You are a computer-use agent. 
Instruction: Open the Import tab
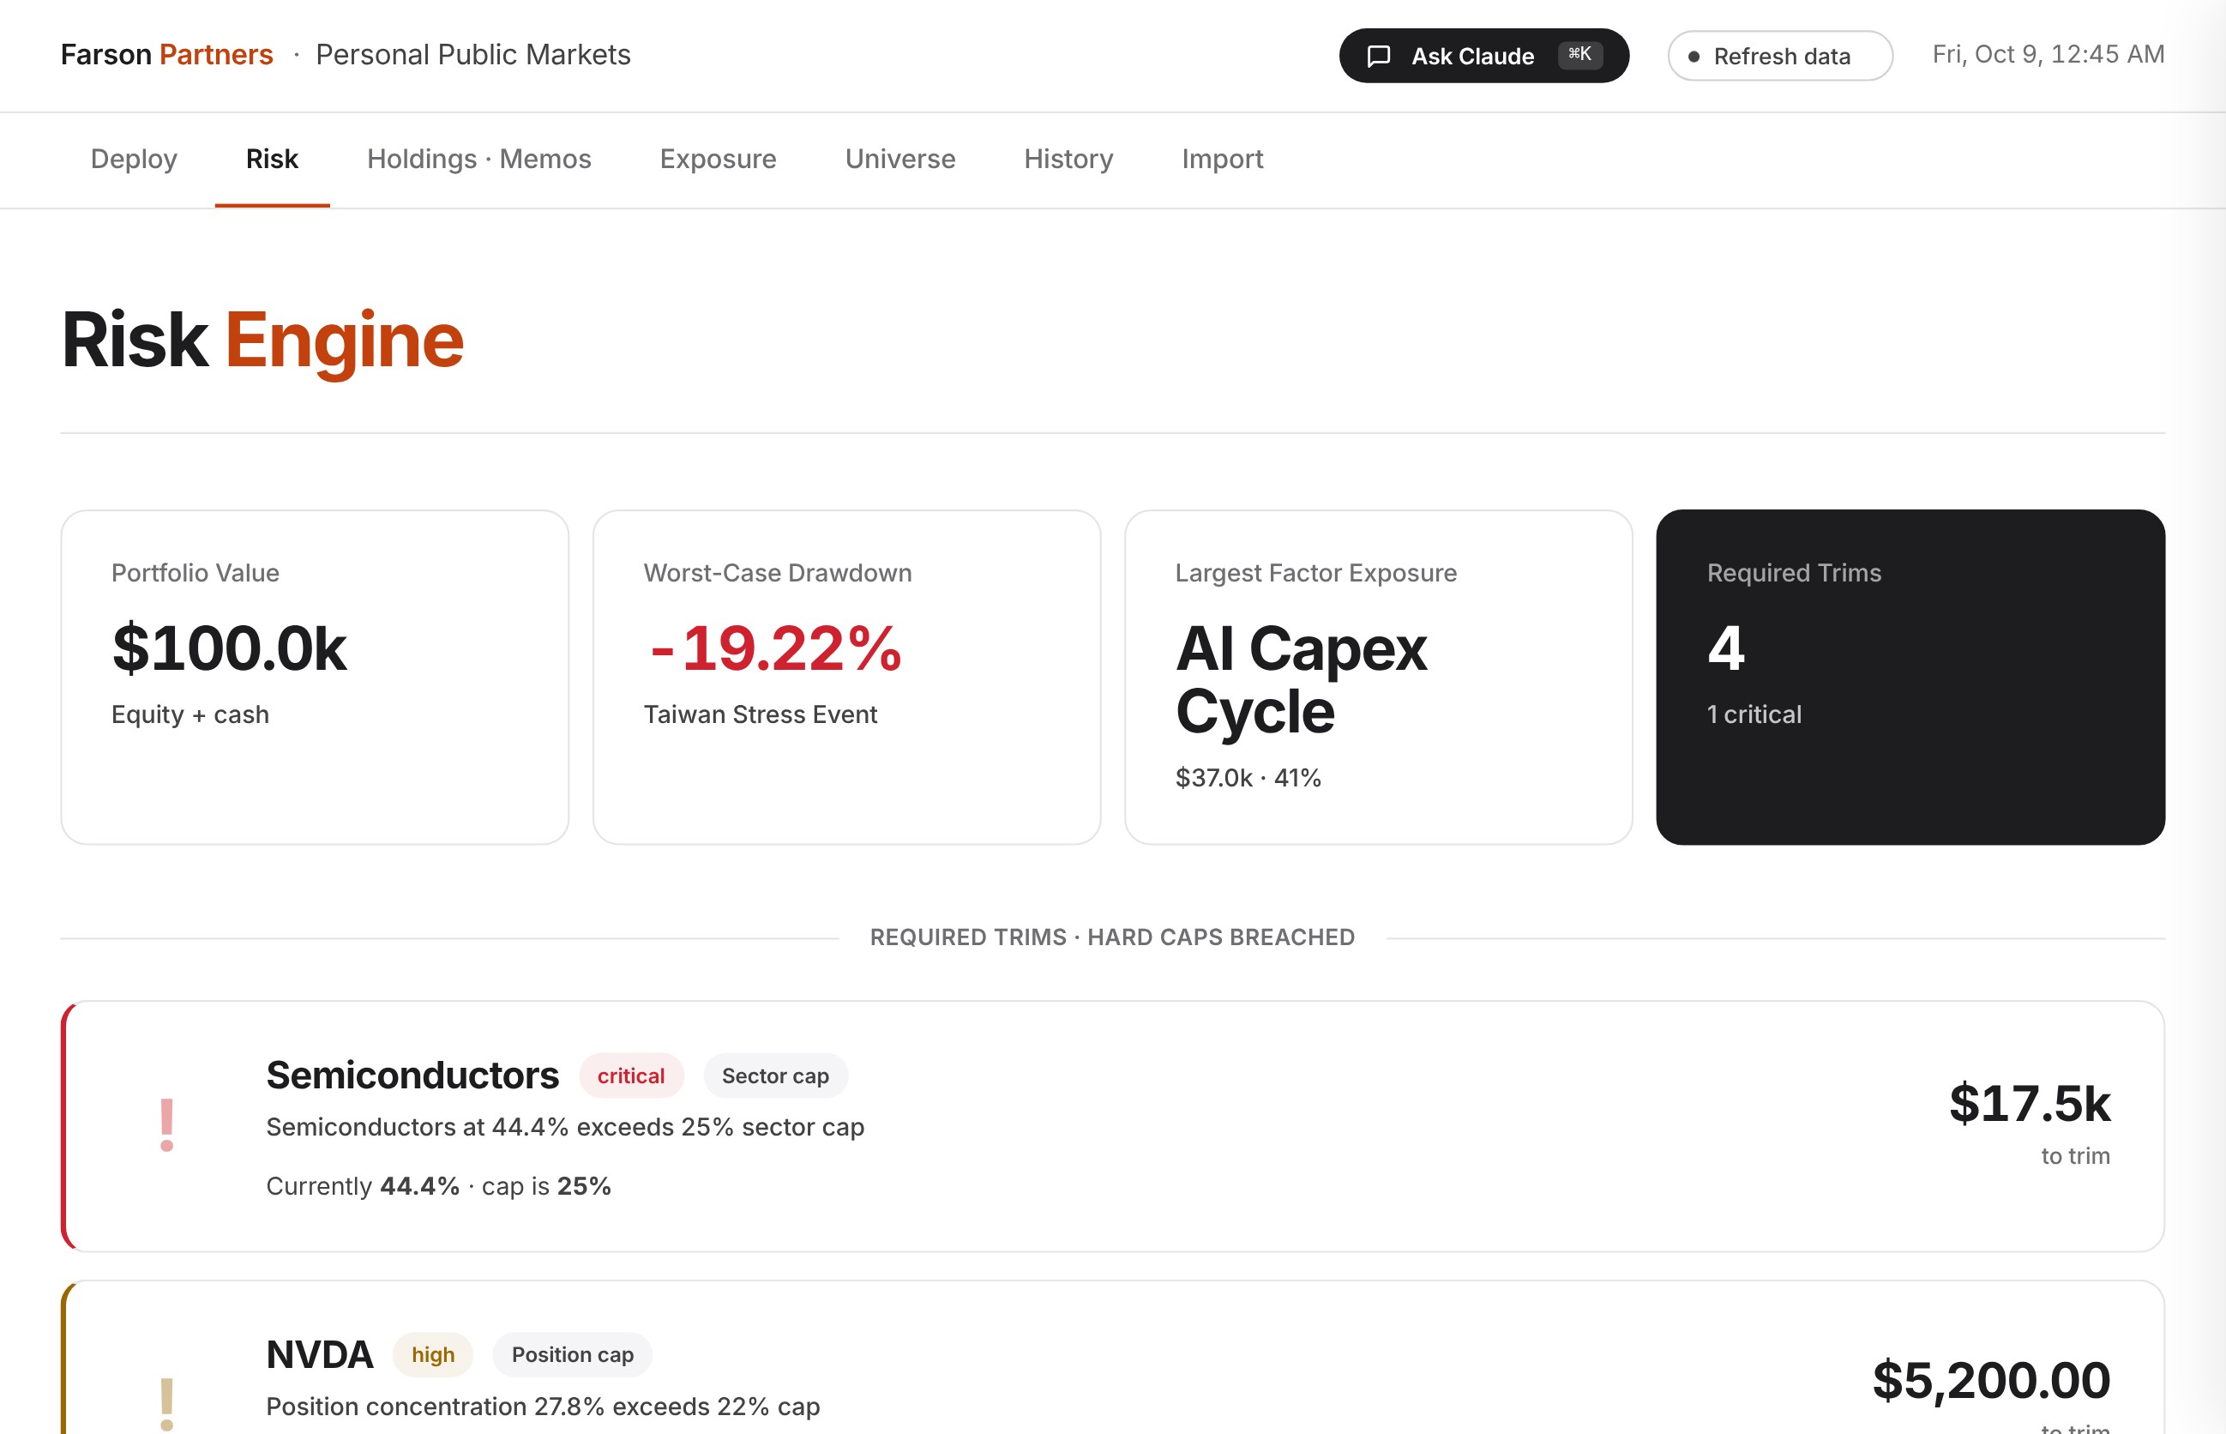click(1223, 160)
